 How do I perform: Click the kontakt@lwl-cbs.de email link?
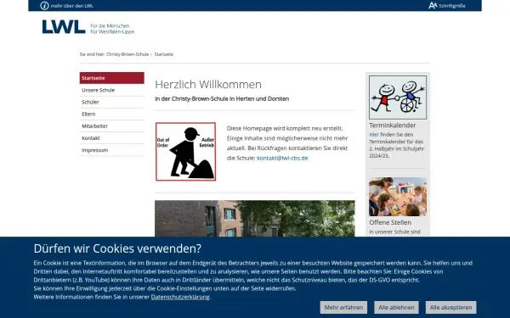[x=282, y=158]
